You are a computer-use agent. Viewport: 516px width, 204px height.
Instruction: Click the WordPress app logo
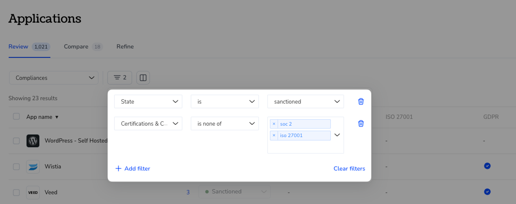point(33,141)
